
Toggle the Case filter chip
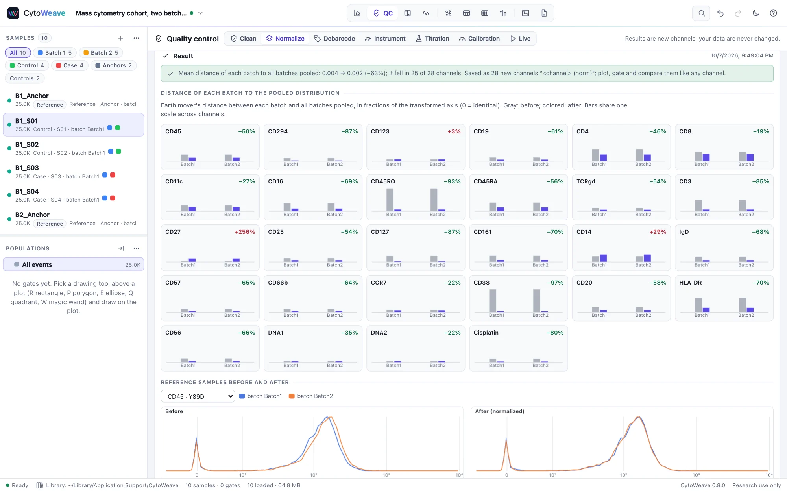(x=70, y=65)
